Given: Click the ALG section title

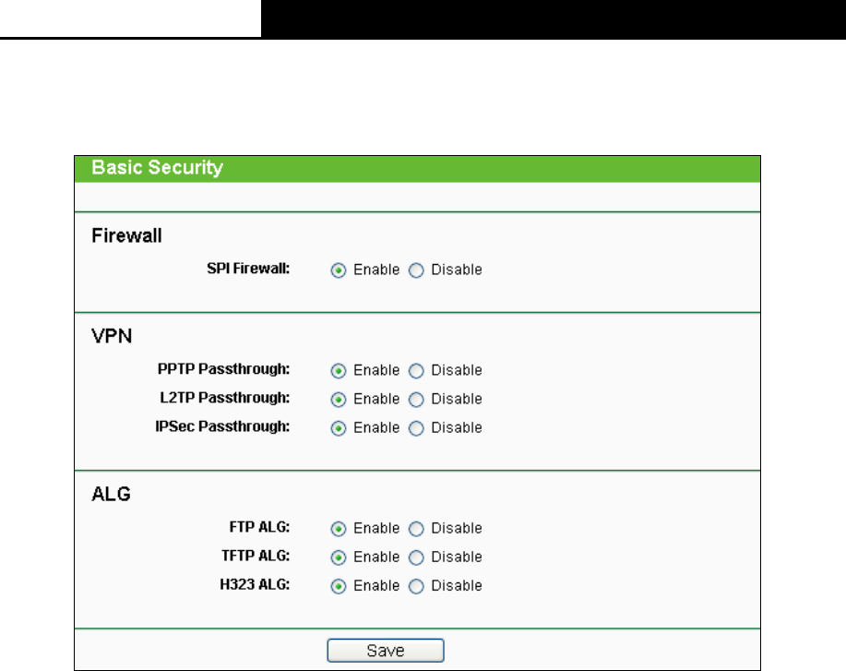Looking at the screenshot, I should point(111,494).
